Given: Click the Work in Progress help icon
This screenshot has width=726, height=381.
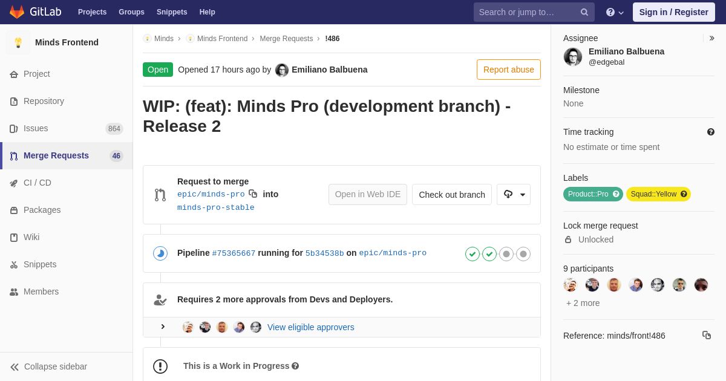Looking at the screenshot, I should tap(295, 366).
